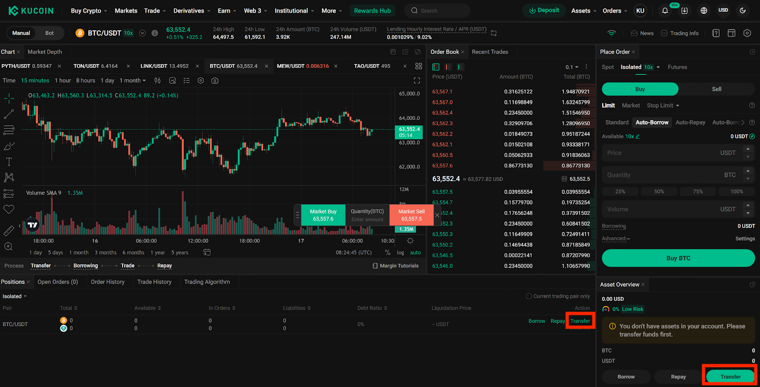Select TON/USDT pair tab
Viewport: 760px width, 387px height.
tap(95, 66)
